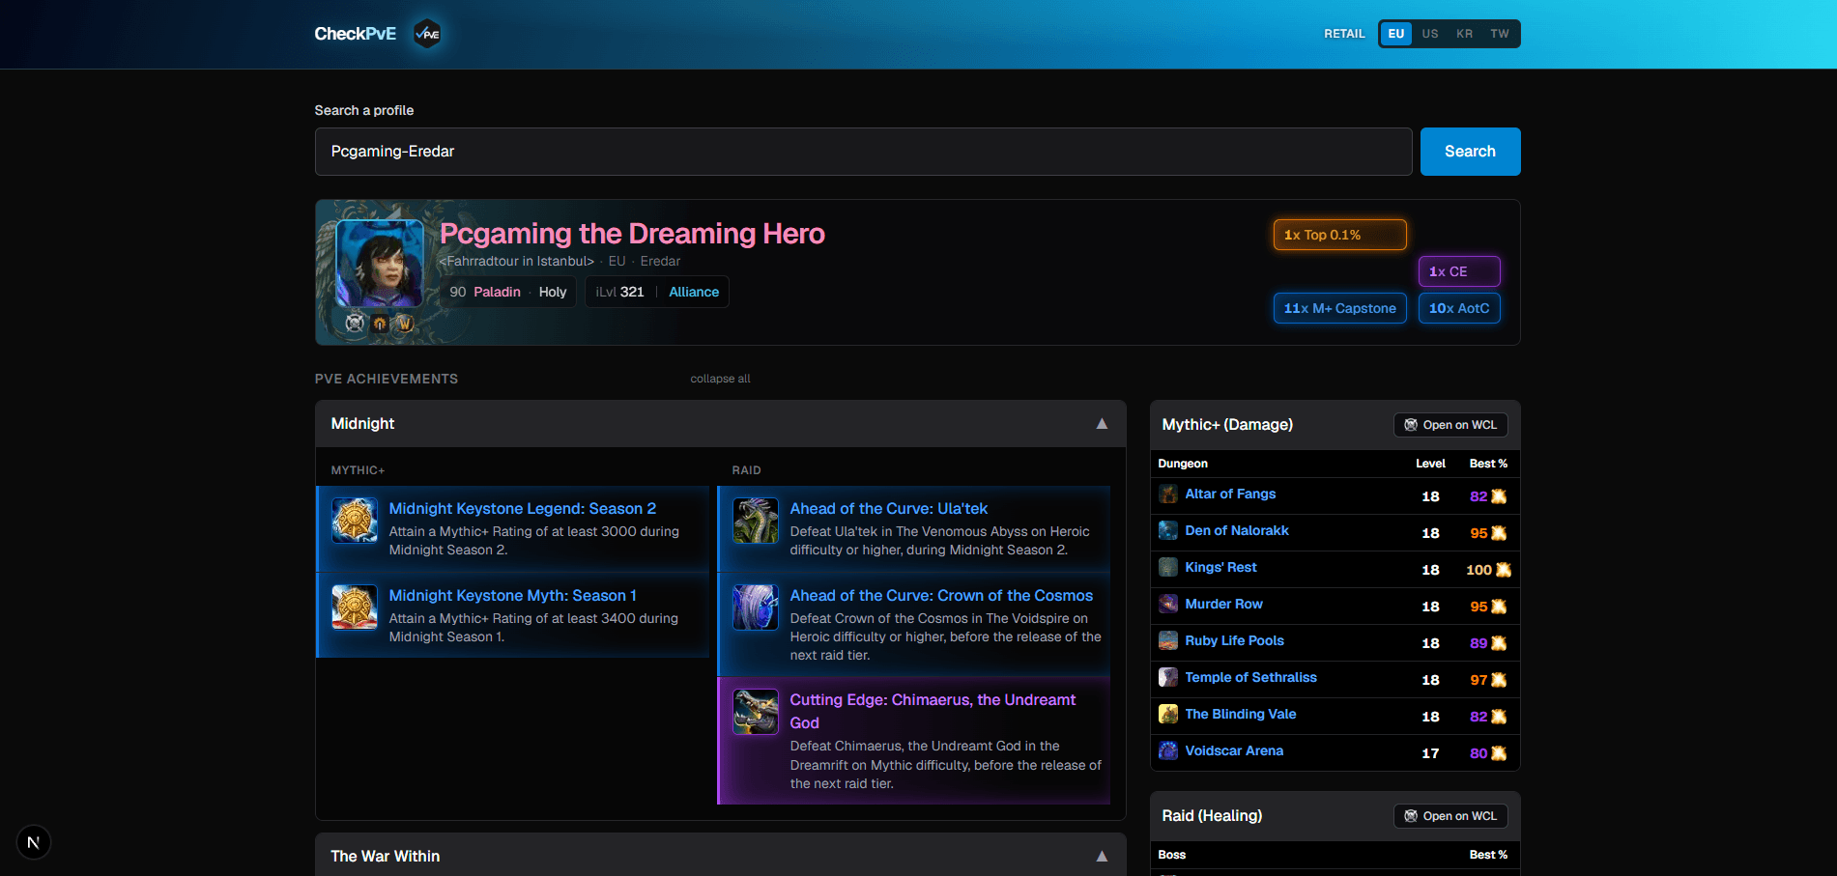Collapse the Midnight section arrow
This screenshot has width=1837, height=876.
pos(1102,424)
